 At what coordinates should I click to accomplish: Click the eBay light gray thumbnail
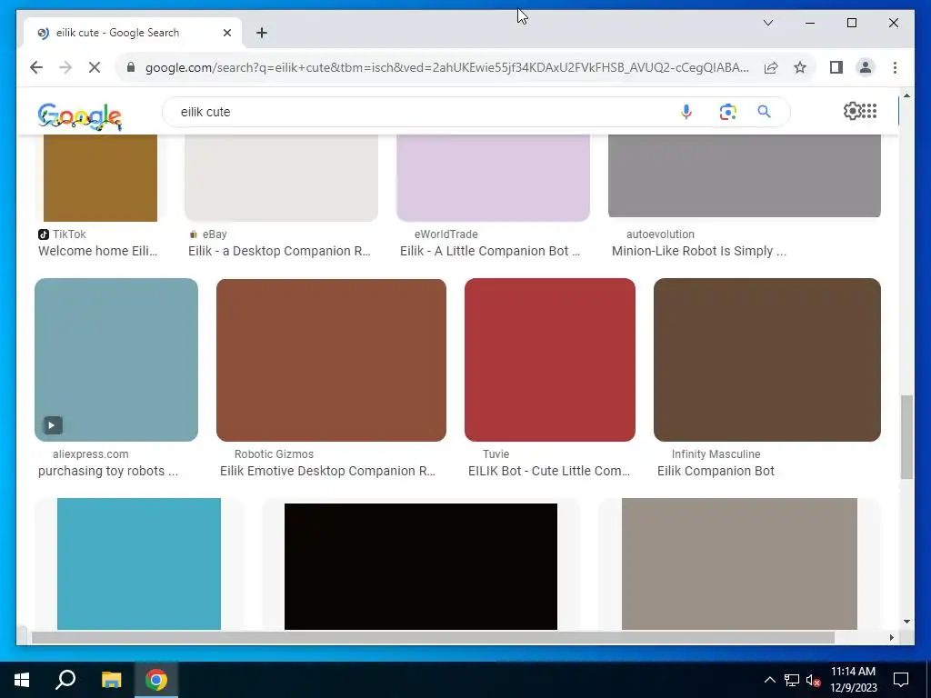click(282, 178)
